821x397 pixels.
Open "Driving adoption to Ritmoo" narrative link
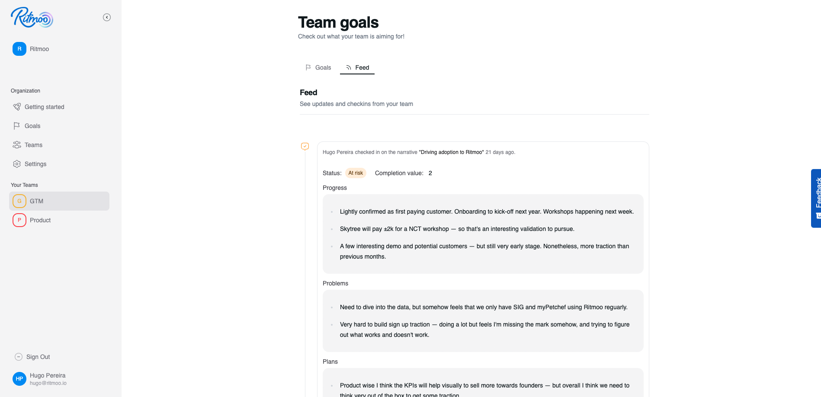pyautogui.click(x=451, y=152)
